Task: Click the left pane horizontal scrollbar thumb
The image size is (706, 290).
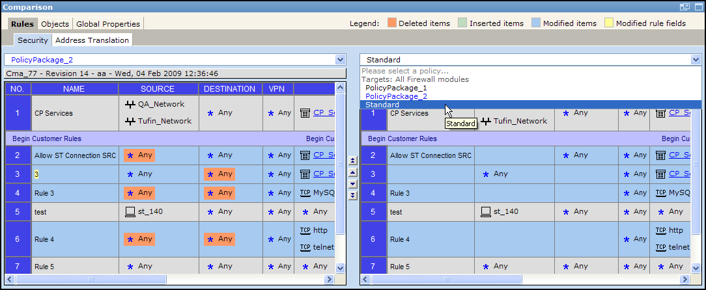Action: pos(91,279)
